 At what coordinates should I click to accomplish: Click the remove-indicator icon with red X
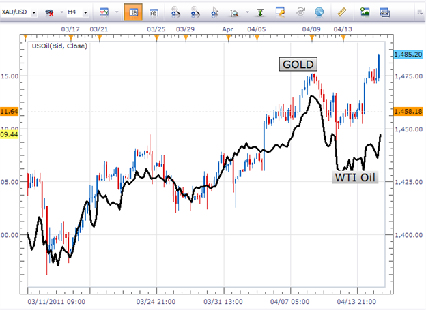click(x=49, y=12)
